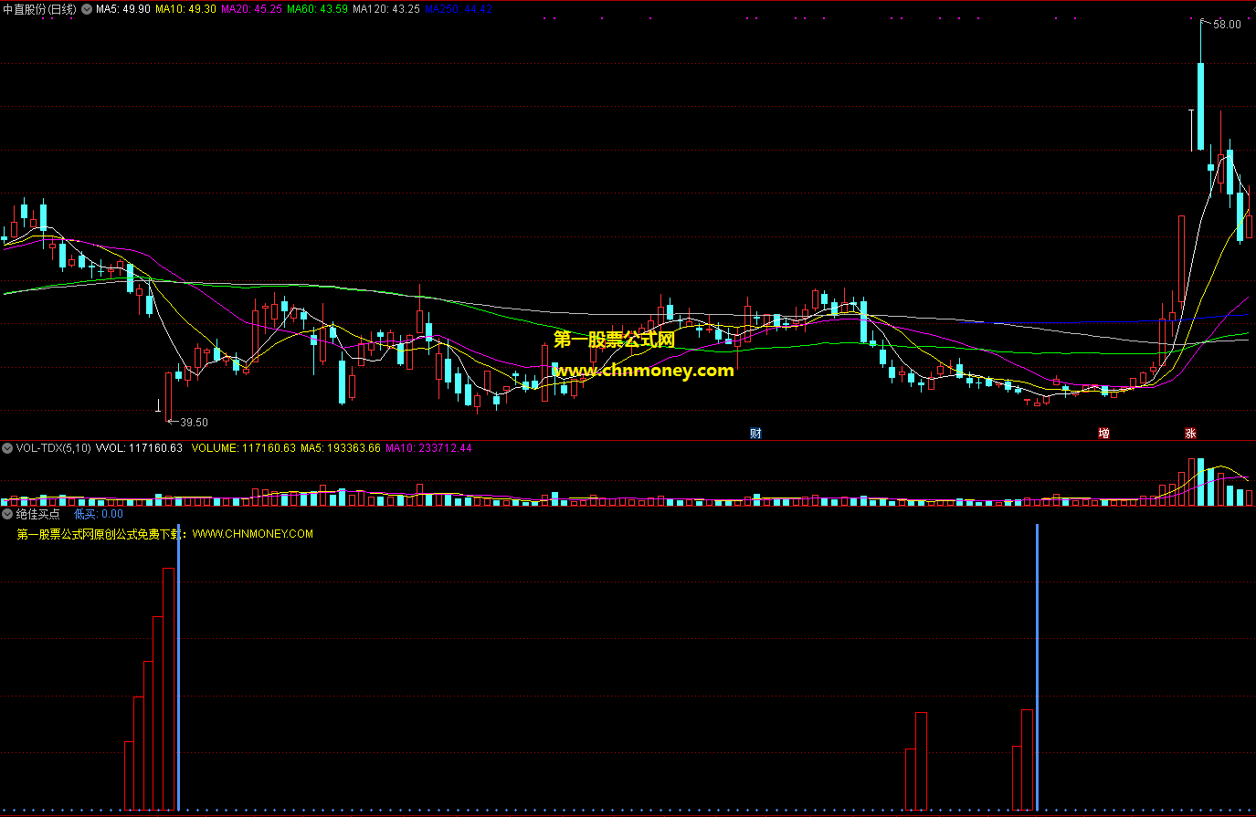Click the yellow VOLUME: 117160.63 value

(x=244, y=448)
